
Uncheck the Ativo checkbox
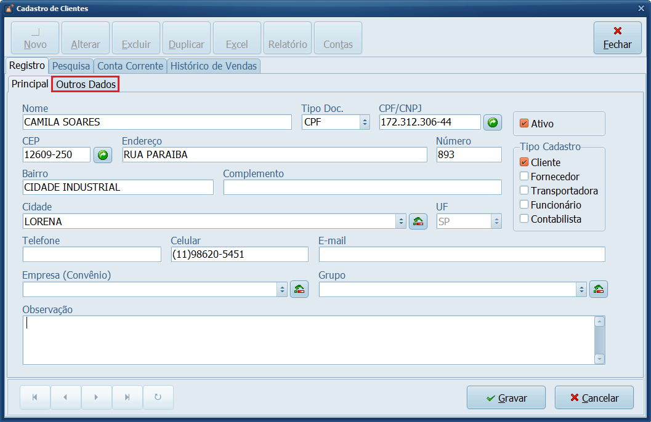(524, 124)
